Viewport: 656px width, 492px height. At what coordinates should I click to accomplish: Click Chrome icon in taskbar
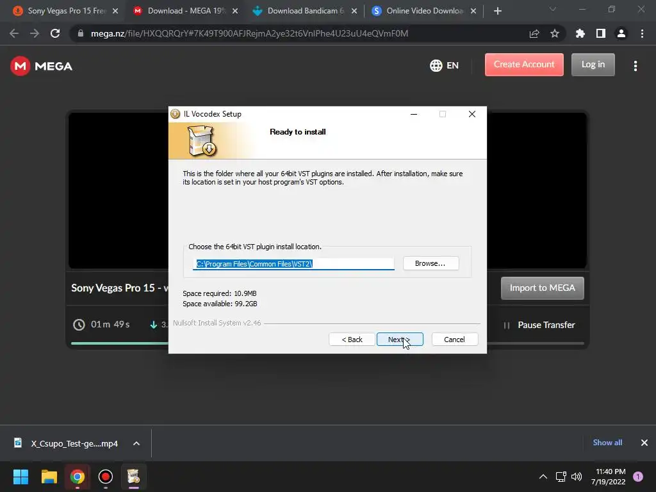pyautogui.click(x=78, y=477)
